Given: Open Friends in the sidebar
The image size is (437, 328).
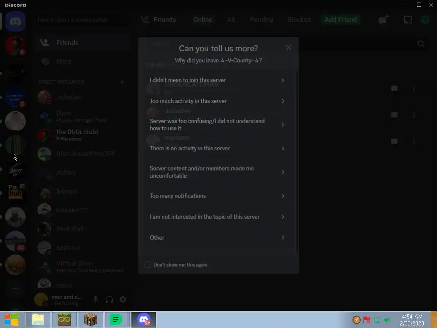Looking at the screenshot, I should 82,43.
